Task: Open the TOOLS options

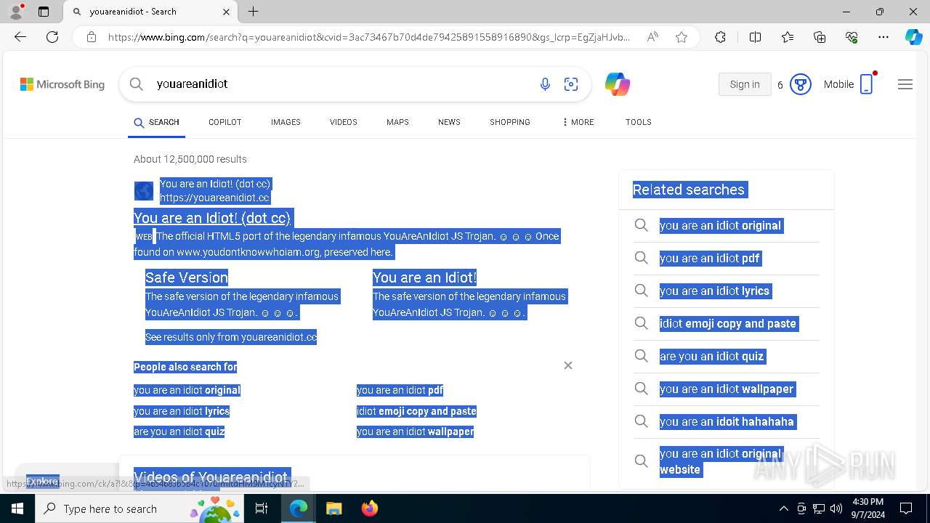Action: tap(638, 122)
